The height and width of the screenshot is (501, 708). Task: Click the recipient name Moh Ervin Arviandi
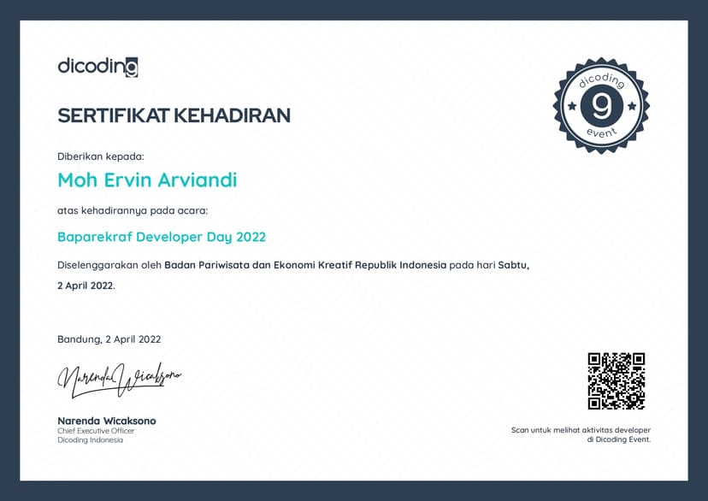(147, 180)
